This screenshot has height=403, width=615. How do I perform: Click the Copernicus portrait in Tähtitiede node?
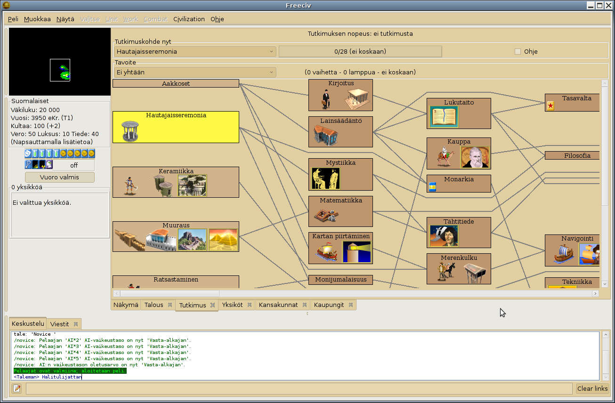444,236
